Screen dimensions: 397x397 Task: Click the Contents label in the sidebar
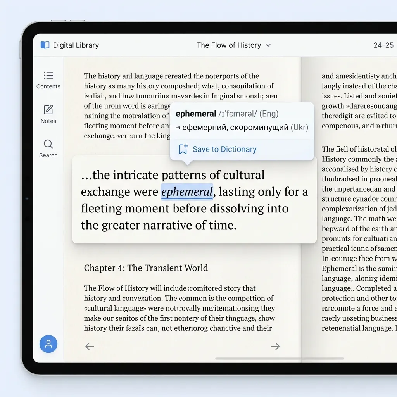[x=48, y=86]
